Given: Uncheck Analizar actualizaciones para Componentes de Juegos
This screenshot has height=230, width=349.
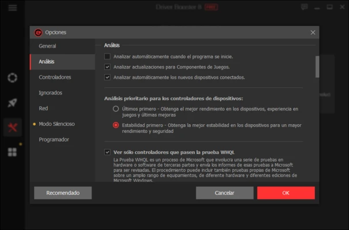Looking at the screenshot, I should [107, 67].
